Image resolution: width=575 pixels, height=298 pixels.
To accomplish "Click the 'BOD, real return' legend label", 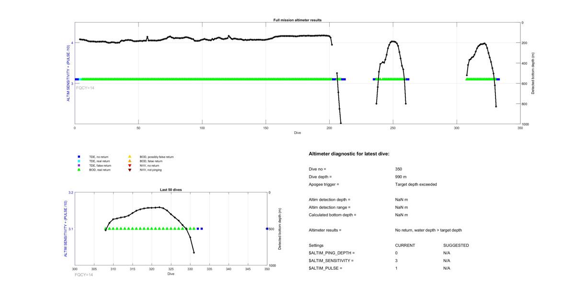I will click(99, 170).
